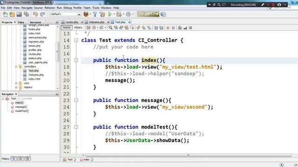Viewport: 298px width, 167px height.
Task: Click the Firefox browser icon in toolbar
Action: 86,14
